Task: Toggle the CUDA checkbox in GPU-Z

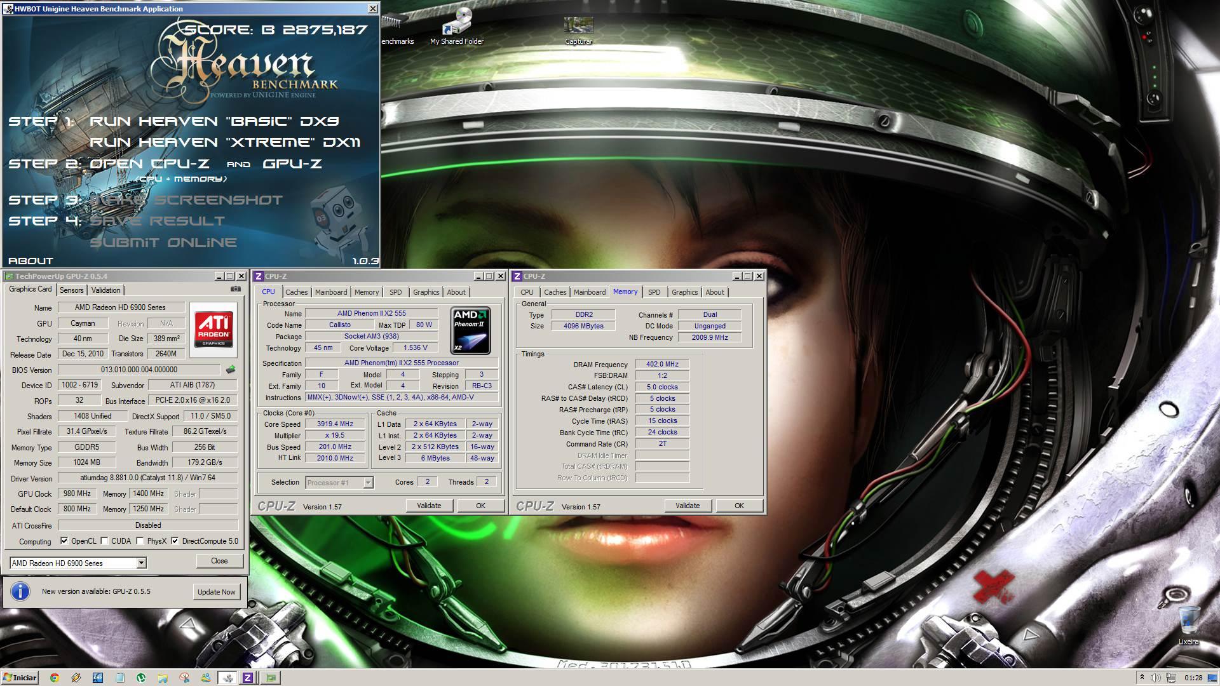Action: tap(104, 541)
